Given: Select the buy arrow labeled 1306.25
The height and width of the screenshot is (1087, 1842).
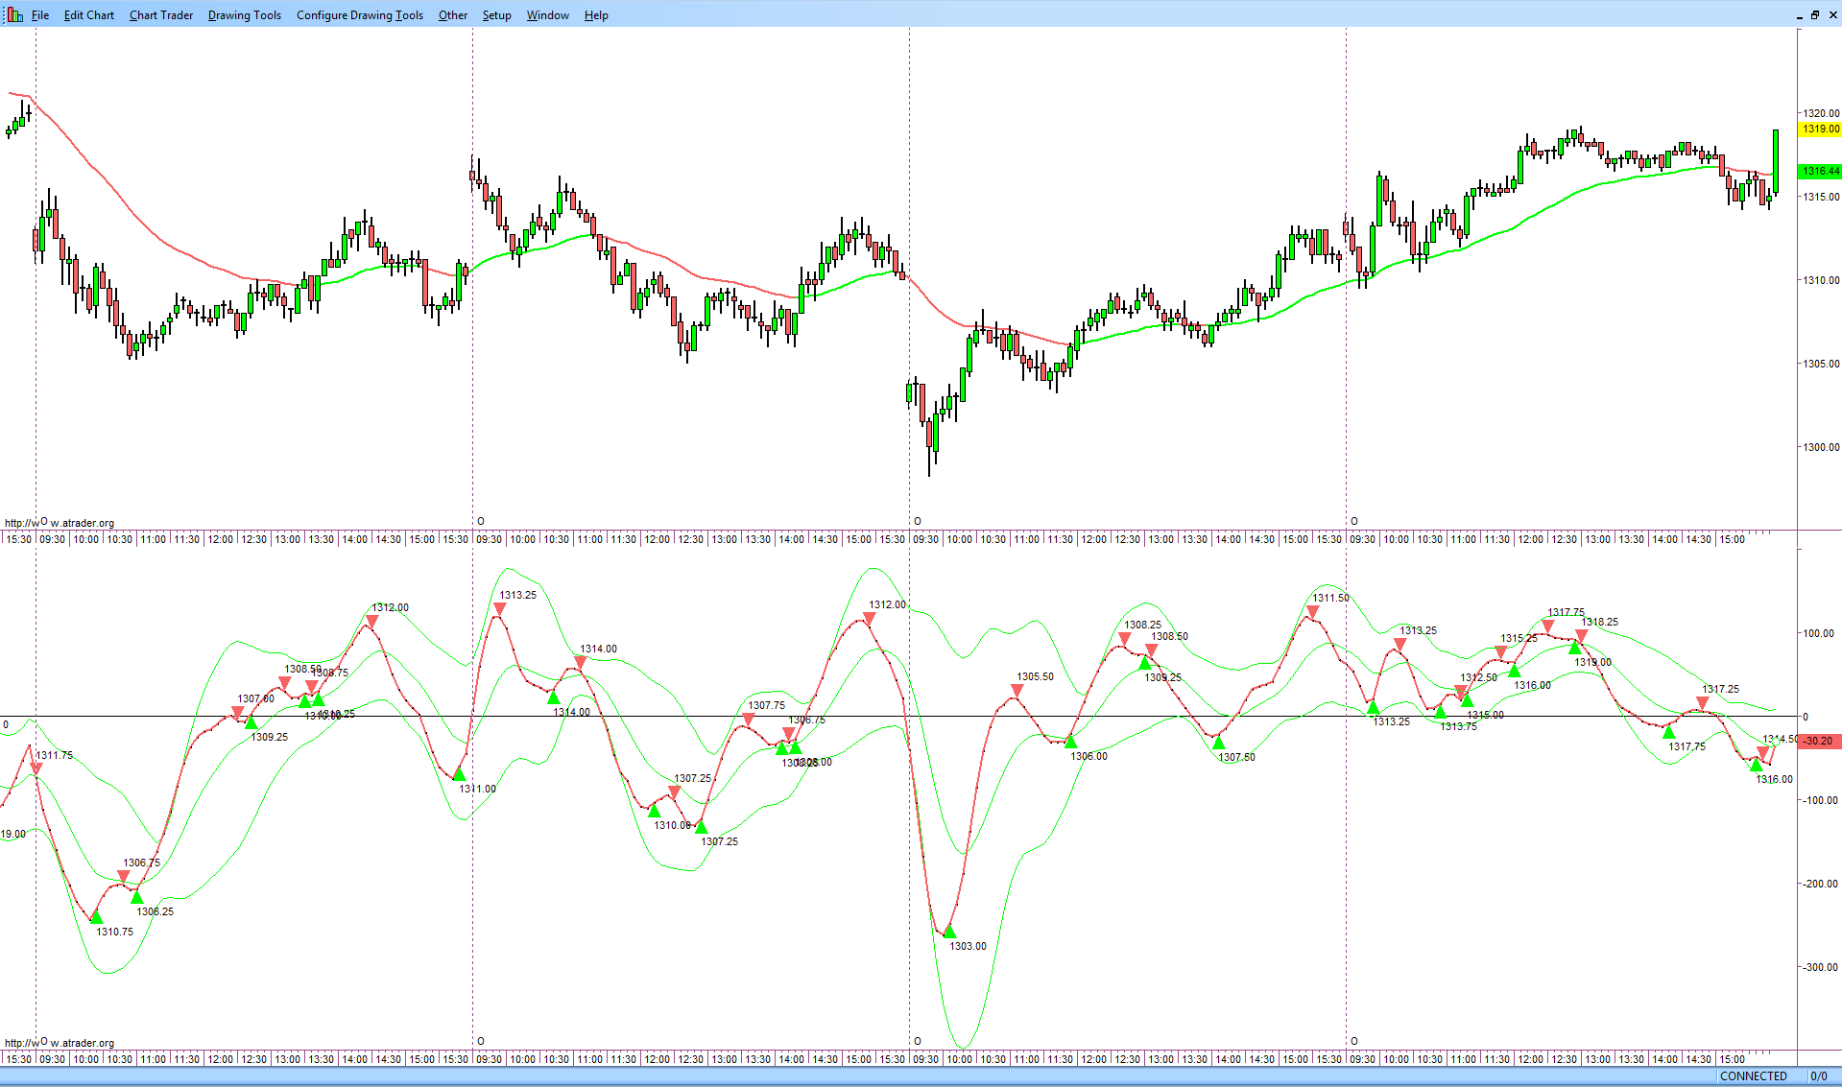Looking at the screenshot, I should click(136, 897).
